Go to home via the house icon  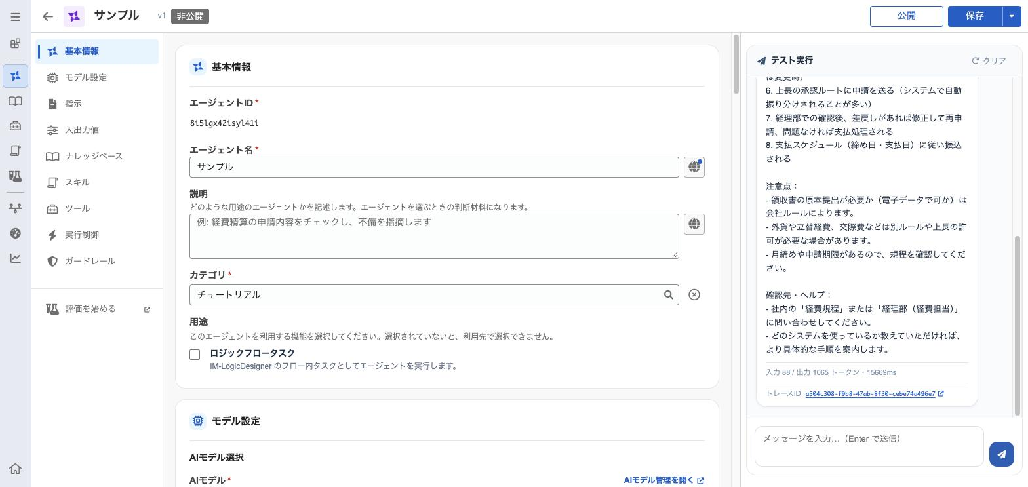click(16, 469)
